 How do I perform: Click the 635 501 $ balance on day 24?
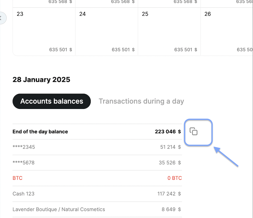point(123,49)
